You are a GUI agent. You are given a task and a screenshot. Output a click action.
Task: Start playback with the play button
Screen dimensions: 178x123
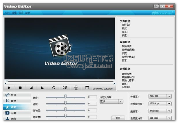tap(9, 87)
